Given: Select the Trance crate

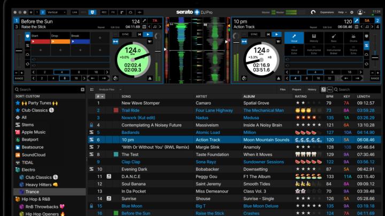Looking at the screenshot, I should (50, 192).
